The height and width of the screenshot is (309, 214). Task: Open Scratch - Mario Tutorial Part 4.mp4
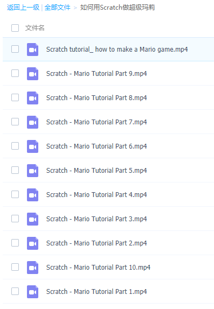[x=96, y=195]
